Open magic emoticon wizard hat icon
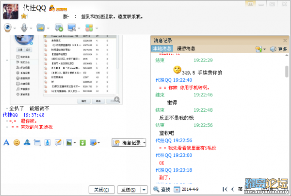The image size is (291, 196). (x=27, y=142)
